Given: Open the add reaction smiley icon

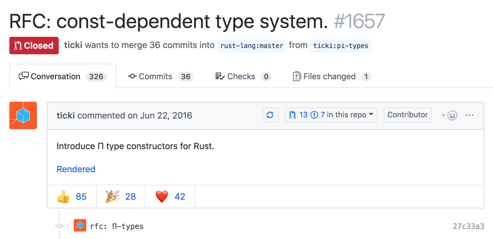Looking at the screenshot, I should (x=449, y=115).
